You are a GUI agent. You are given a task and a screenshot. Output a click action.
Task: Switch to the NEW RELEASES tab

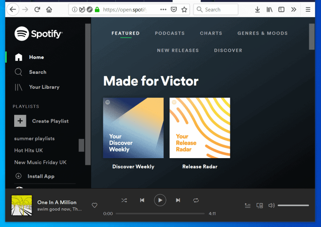(178, 50)
